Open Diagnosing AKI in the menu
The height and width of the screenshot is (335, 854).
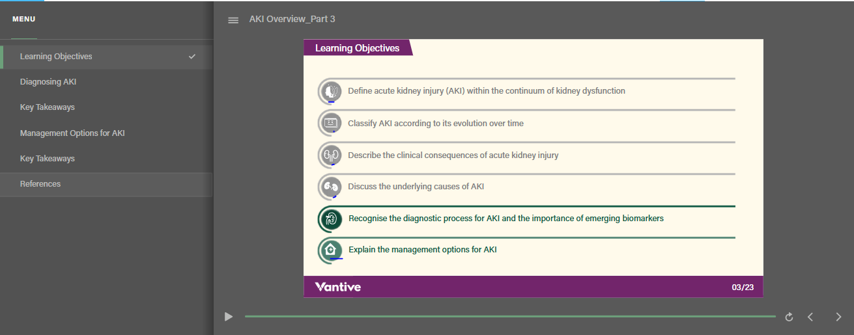pyautogui.click(x=106, y=82)
